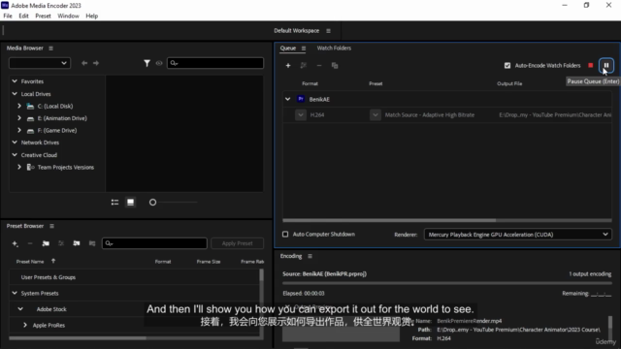
Task: Open the Media Browser location dropdown
Action: click(x=40, y=63)
